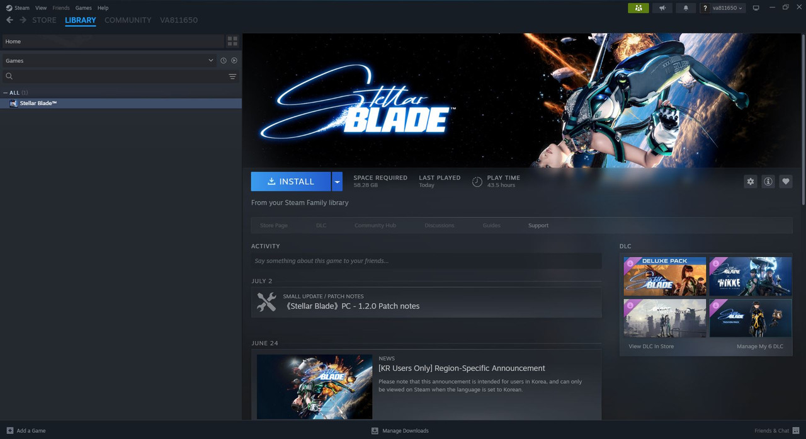
Task: Open the Games menu
Action: tap(83, 8)
